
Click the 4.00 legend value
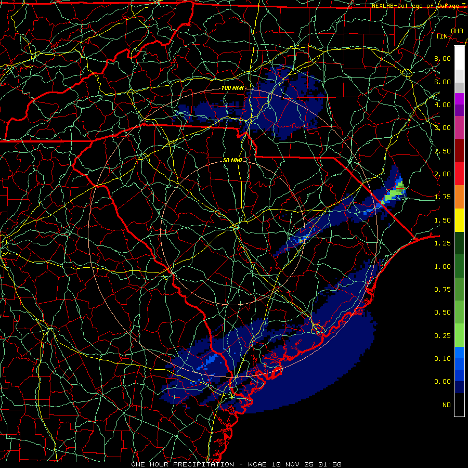[443, 105]
